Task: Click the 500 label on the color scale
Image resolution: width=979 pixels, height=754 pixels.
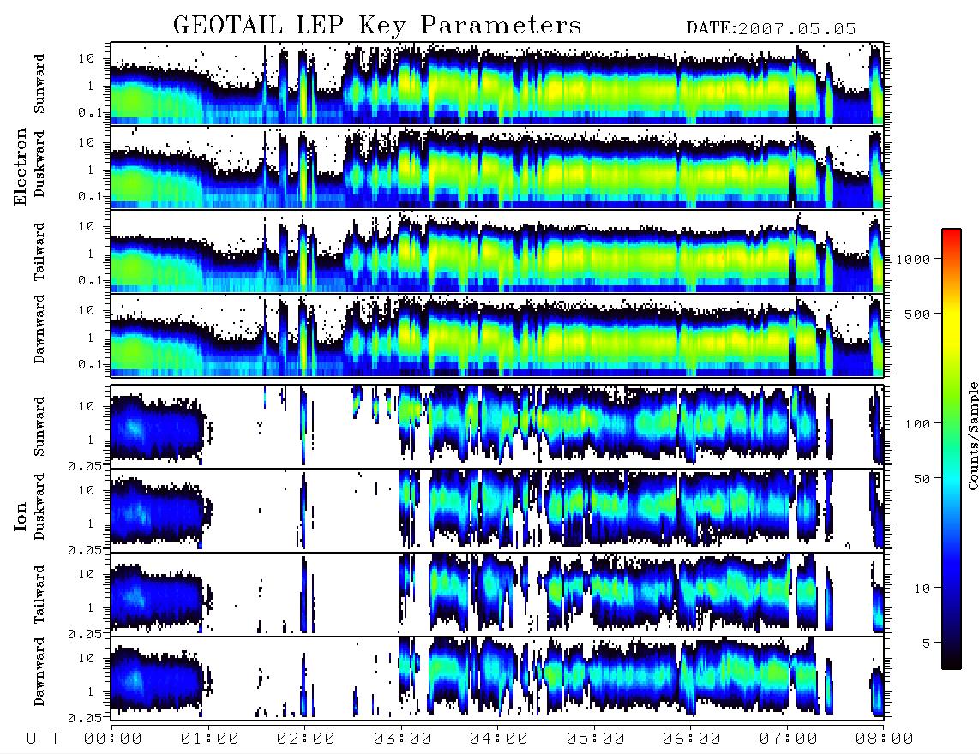Action: (x=917, y=314)
